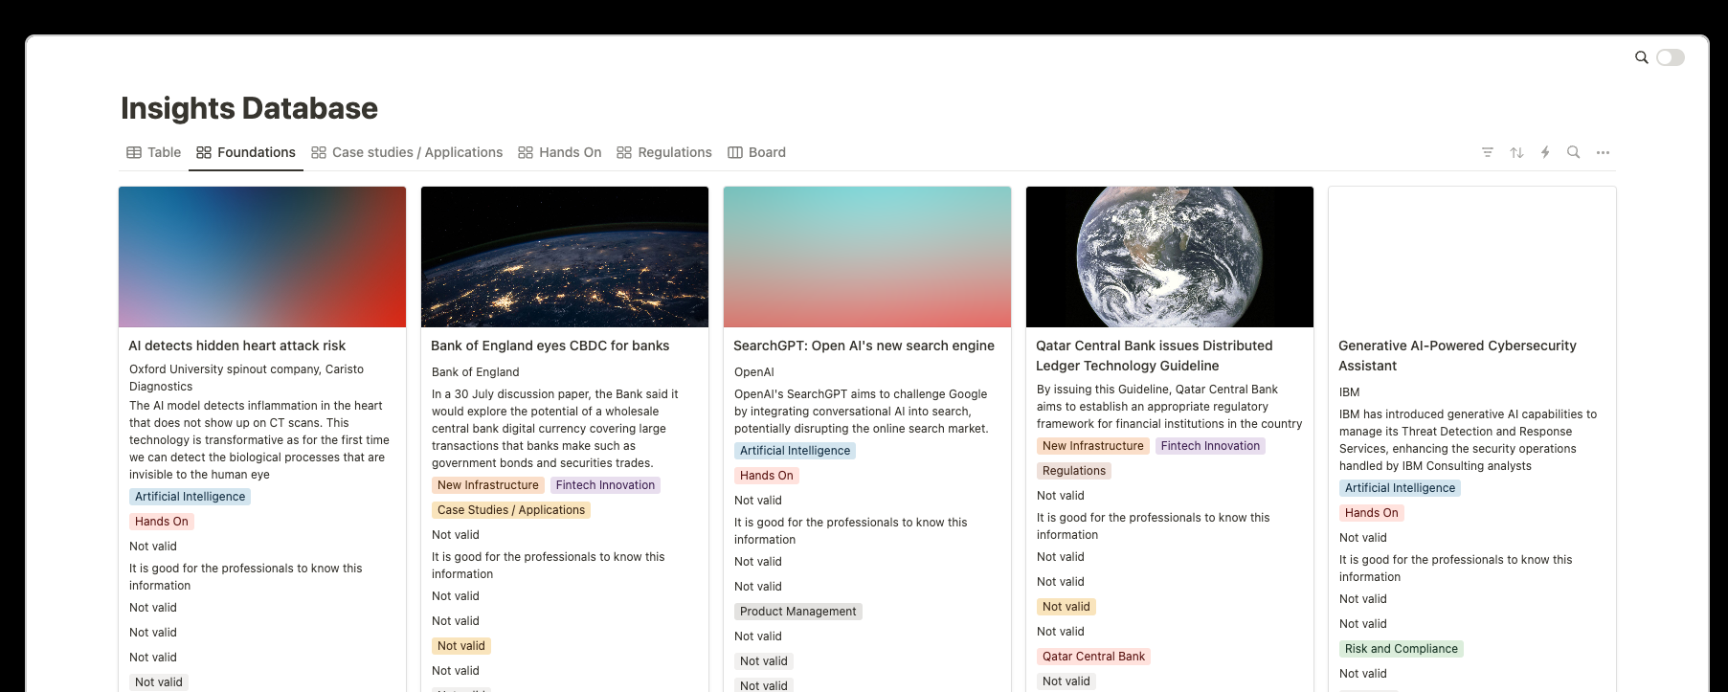Click 'Oxford University spinout company, Caristo Diagnostics' text

click(x=246, y=378)
